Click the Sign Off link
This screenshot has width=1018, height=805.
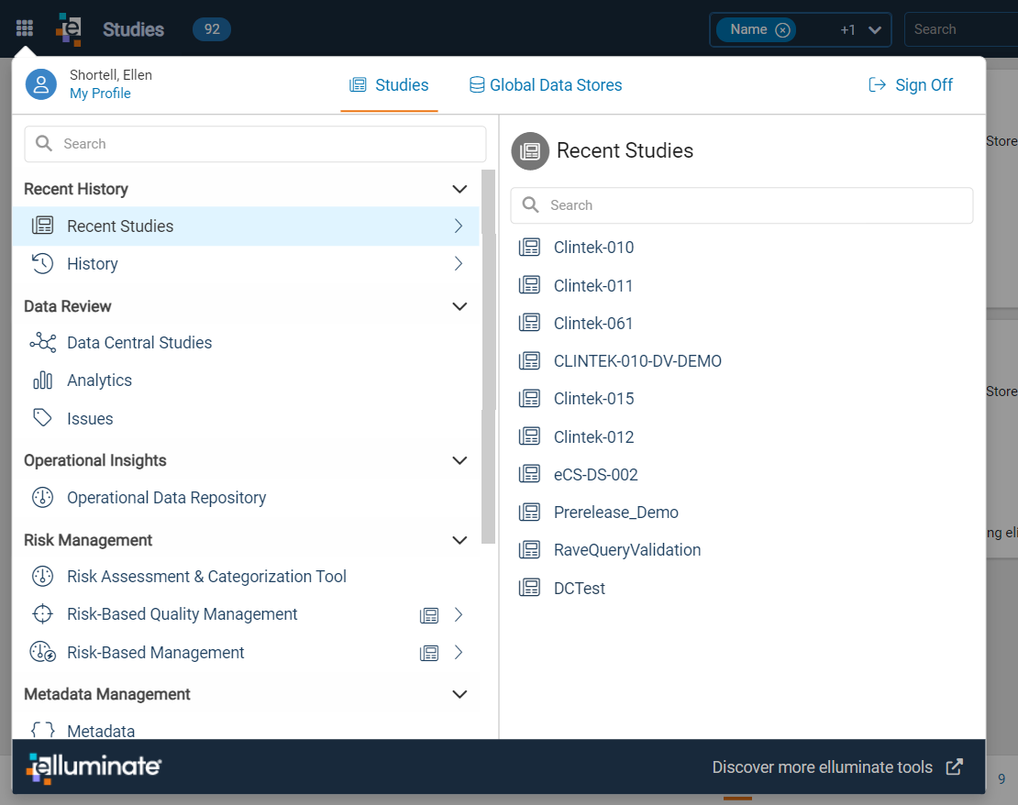pos(910,85)
